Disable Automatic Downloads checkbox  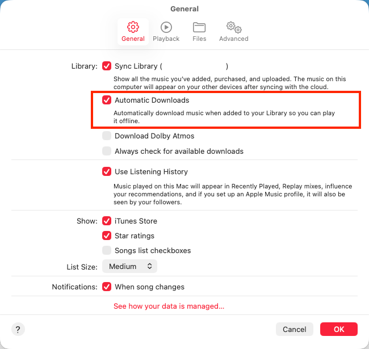[x=107, y=100]
